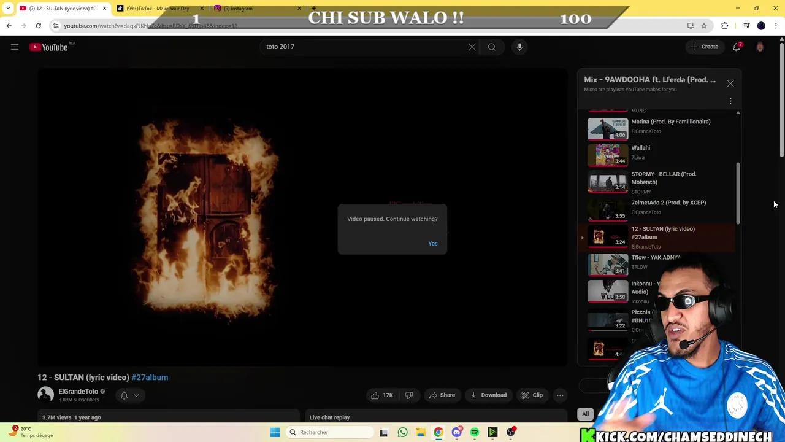Open more actions ellipsis below video
The width and height of the screenshot is (785, 442).
click(x=560, y=395)
